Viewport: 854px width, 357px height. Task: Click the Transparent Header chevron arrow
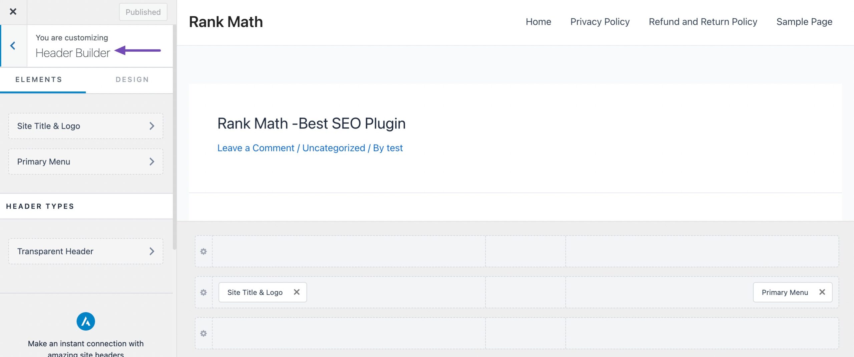[152, 251]
